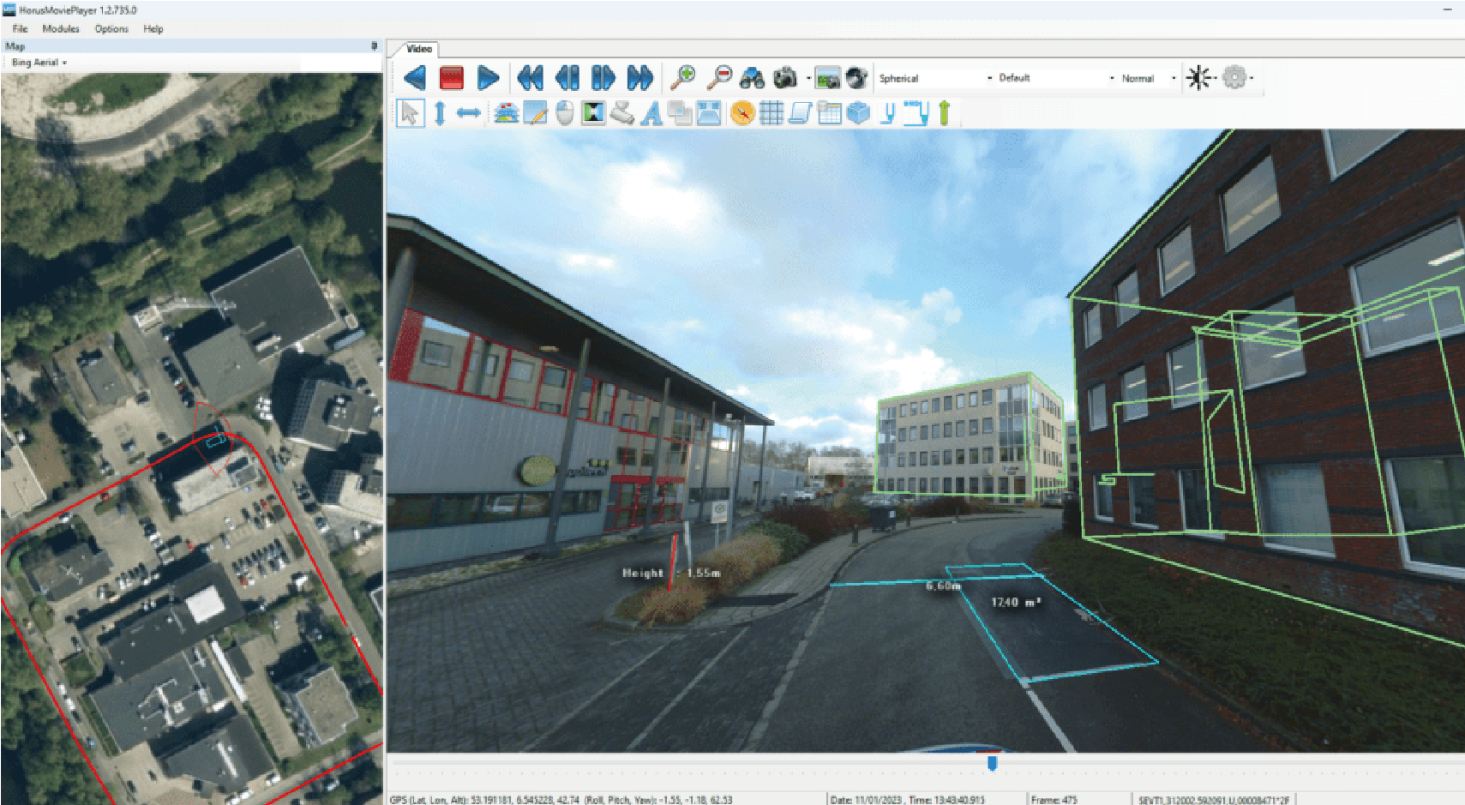The width and height of the screenshot is (1465, 805).
Task: Select the grid overlay tool
Action: pyautogui.click(x=772, y=111)
